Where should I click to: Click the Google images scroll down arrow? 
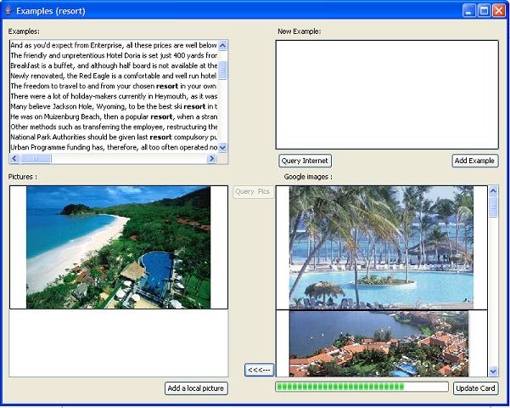pyautogui.click(x=493, y=371)
